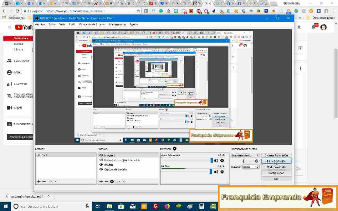Viewport: 338px width, 211px height.
Task: Click Salir to exit OBS
Action: point(276,179)
